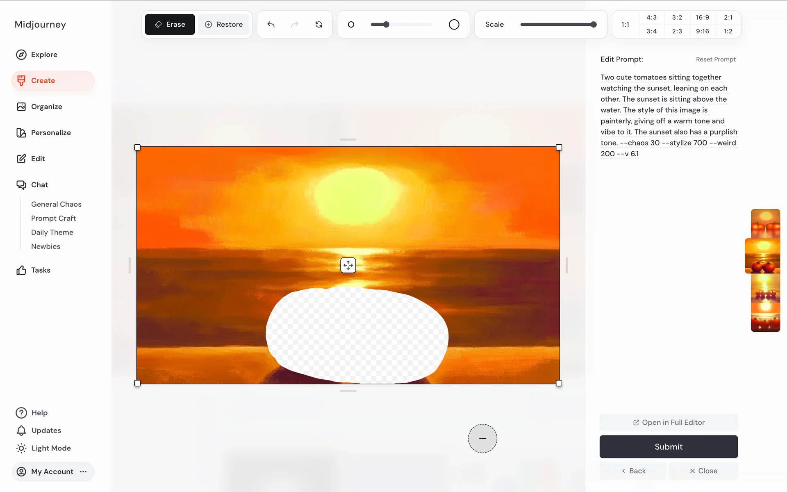
Task: Select the 1:1 aspect ratio
Action: click(x=625, y=25)
